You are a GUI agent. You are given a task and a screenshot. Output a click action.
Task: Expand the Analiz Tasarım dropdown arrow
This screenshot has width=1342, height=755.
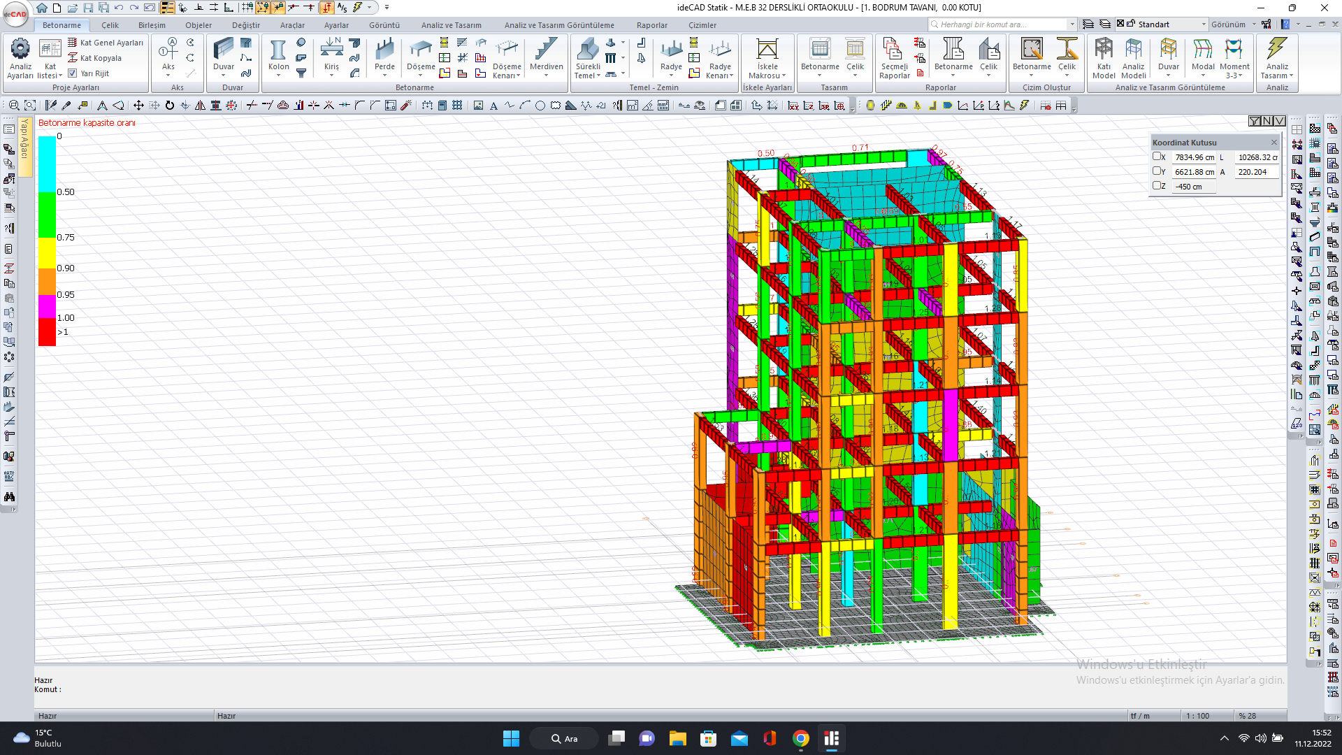[x=1291, y=75]
